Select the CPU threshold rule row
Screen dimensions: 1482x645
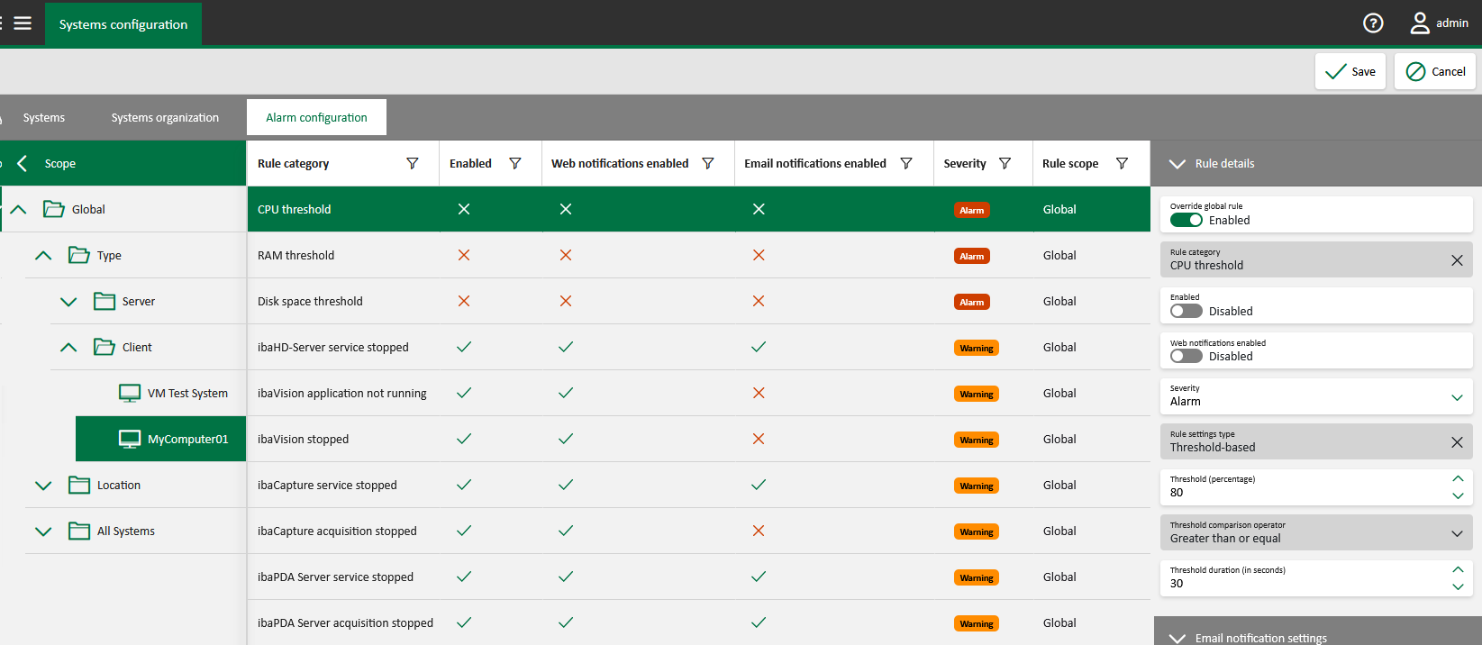coord(698,209)
